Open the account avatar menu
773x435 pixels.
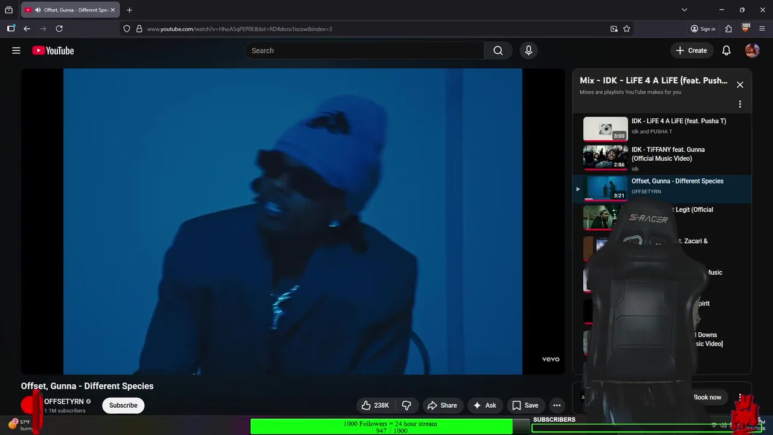pyautogui.click(x=752, y=51)
